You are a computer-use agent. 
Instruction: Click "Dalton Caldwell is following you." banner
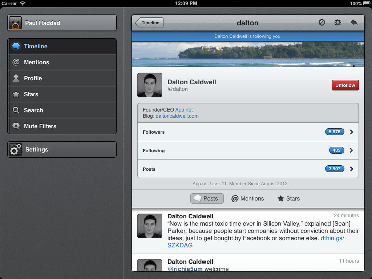pos(248,36)
